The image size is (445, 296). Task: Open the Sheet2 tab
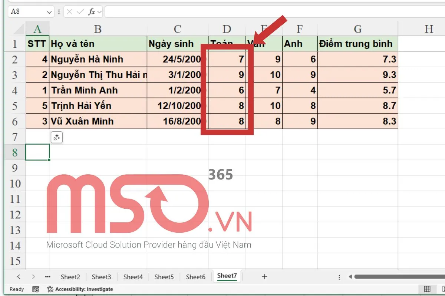(70, 276)
